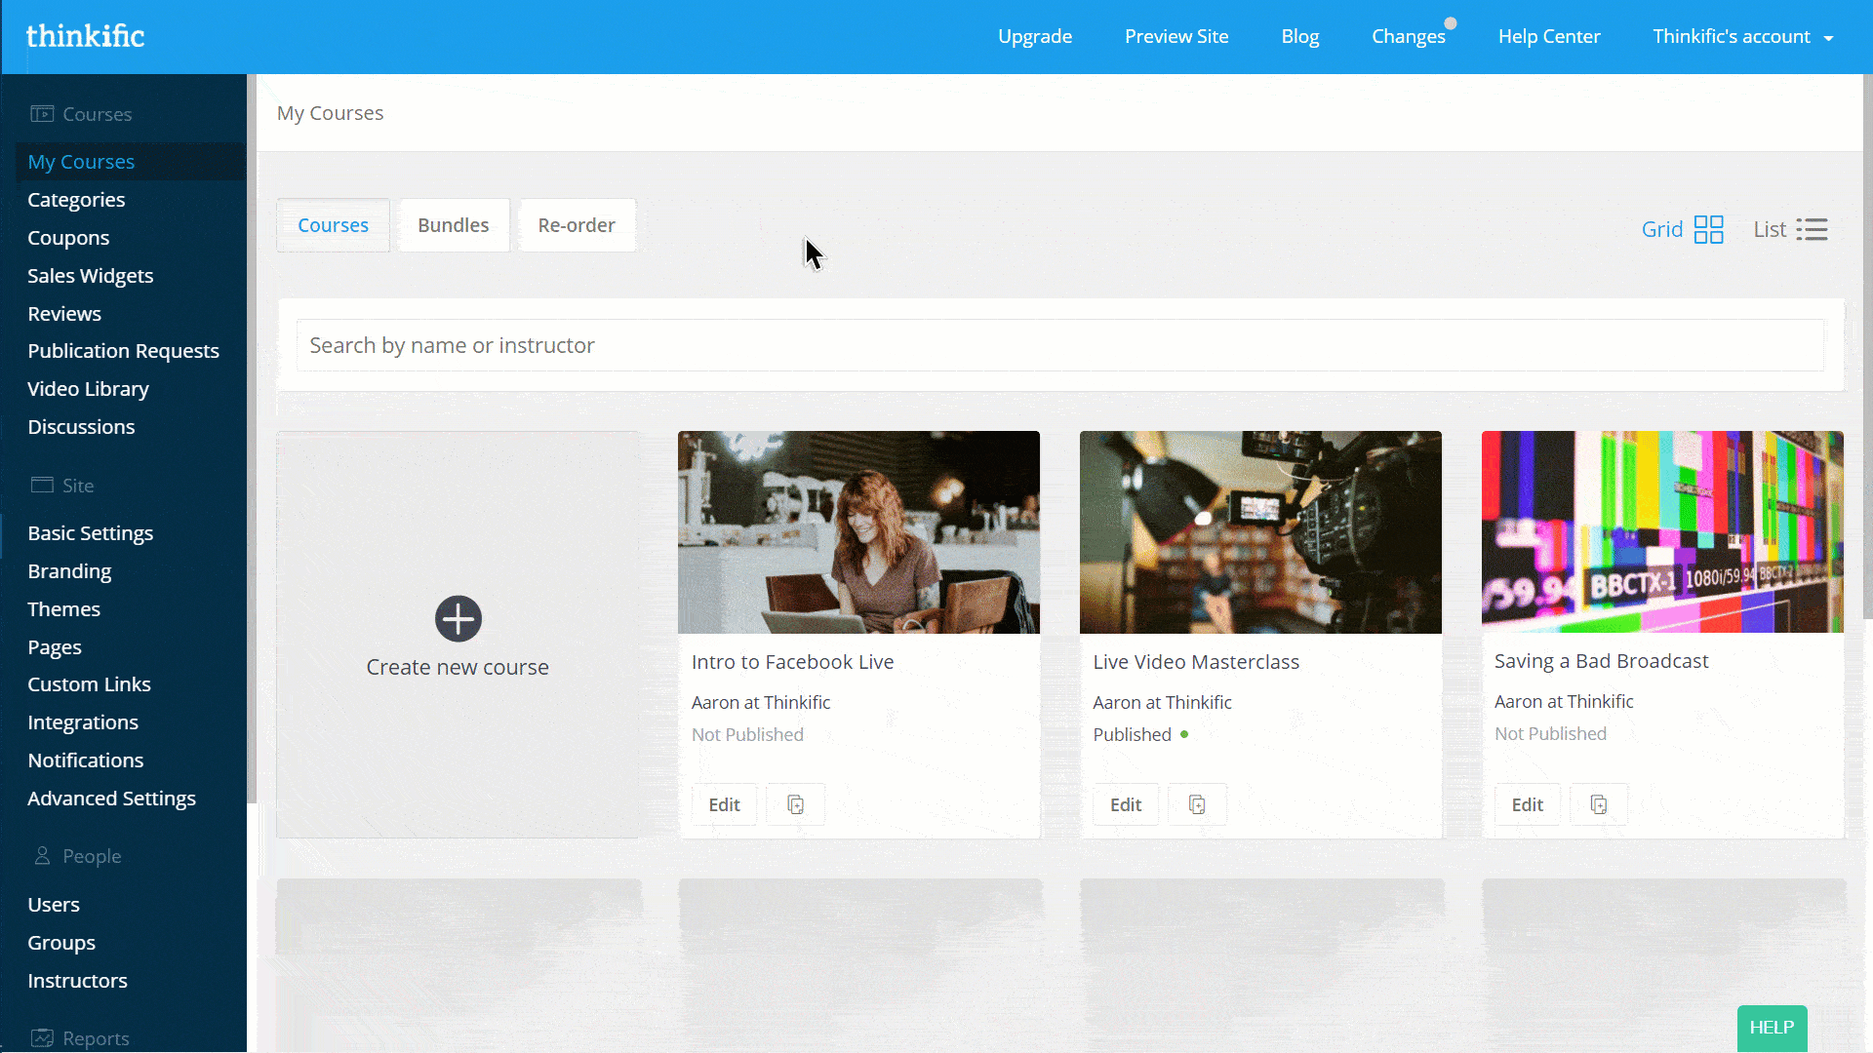Viewport: 1873px width, 1053px height.
Task: Open Live Video Masterclass camera thumbnail
Action: click(1260, 532)
